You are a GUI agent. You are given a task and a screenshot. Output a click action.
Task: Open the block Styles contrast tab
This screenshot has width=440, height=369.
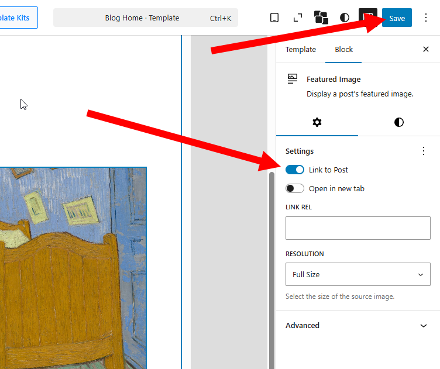tap(399, 122)
